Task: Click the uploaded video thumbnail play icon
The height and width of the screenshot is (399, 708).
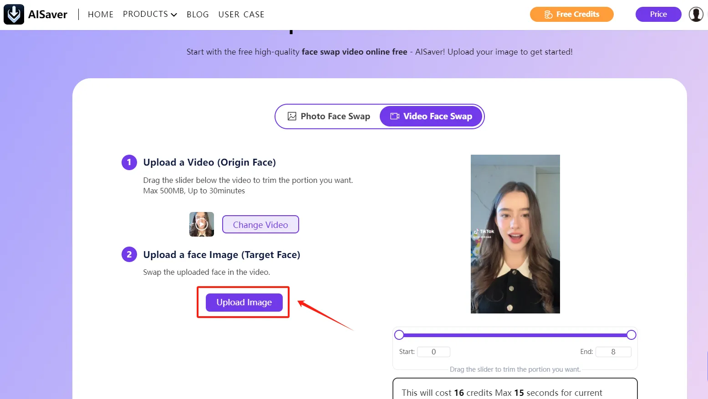Action: pyautogui.click(x=202, y=224)
